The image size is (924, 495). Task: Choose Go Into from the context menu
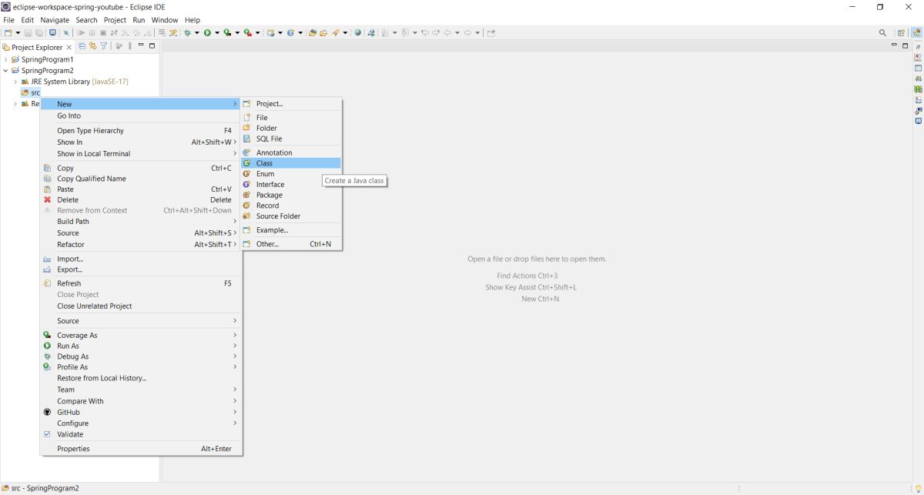(141, 116)
